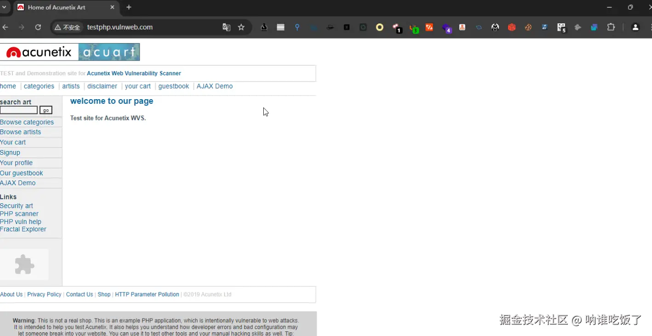Open the tab search dropdown arrow

(4, 7)
